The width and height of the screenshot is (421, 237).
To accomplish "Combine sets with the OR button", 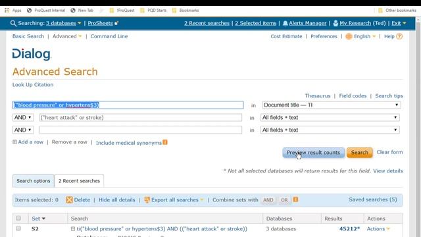I will click(x=284, y=200).
